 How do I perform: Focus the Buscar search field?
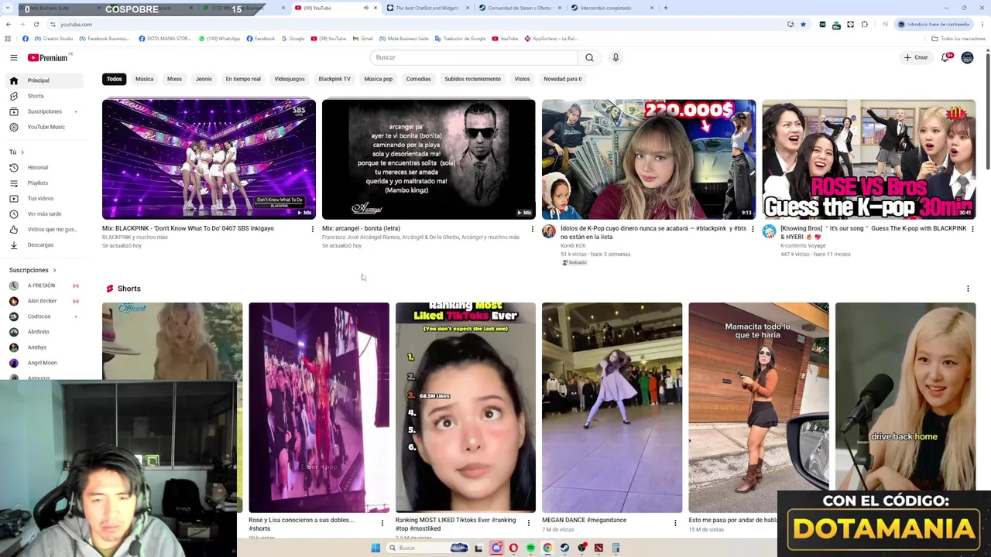click(x=473, y=57)
